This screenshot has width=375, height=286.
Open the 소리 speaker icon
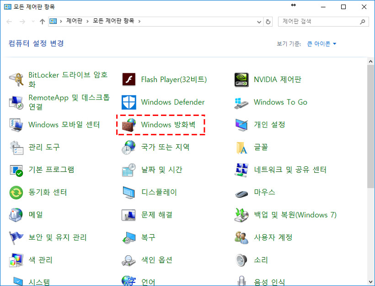pyautogui.click(x=241, y=260)
